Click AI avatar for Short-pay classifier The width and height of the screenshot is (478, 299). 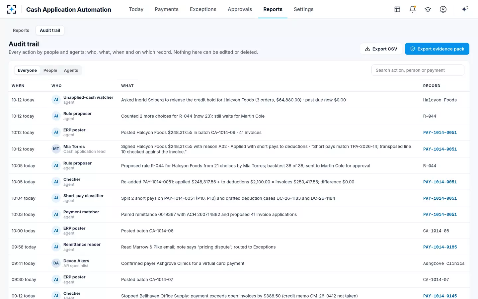pos(56,198)
